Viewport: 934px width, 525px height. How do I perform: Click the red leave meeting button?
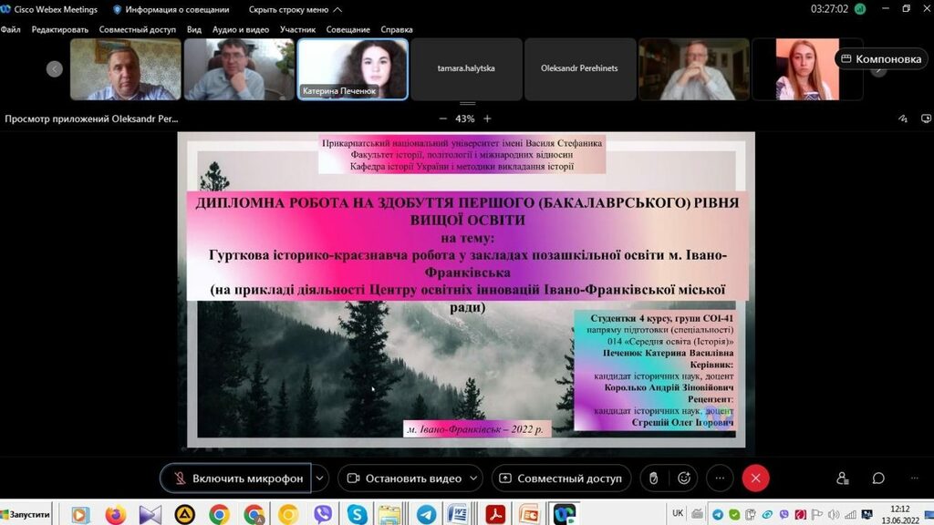pyautogui.click(x=755, y=479)
